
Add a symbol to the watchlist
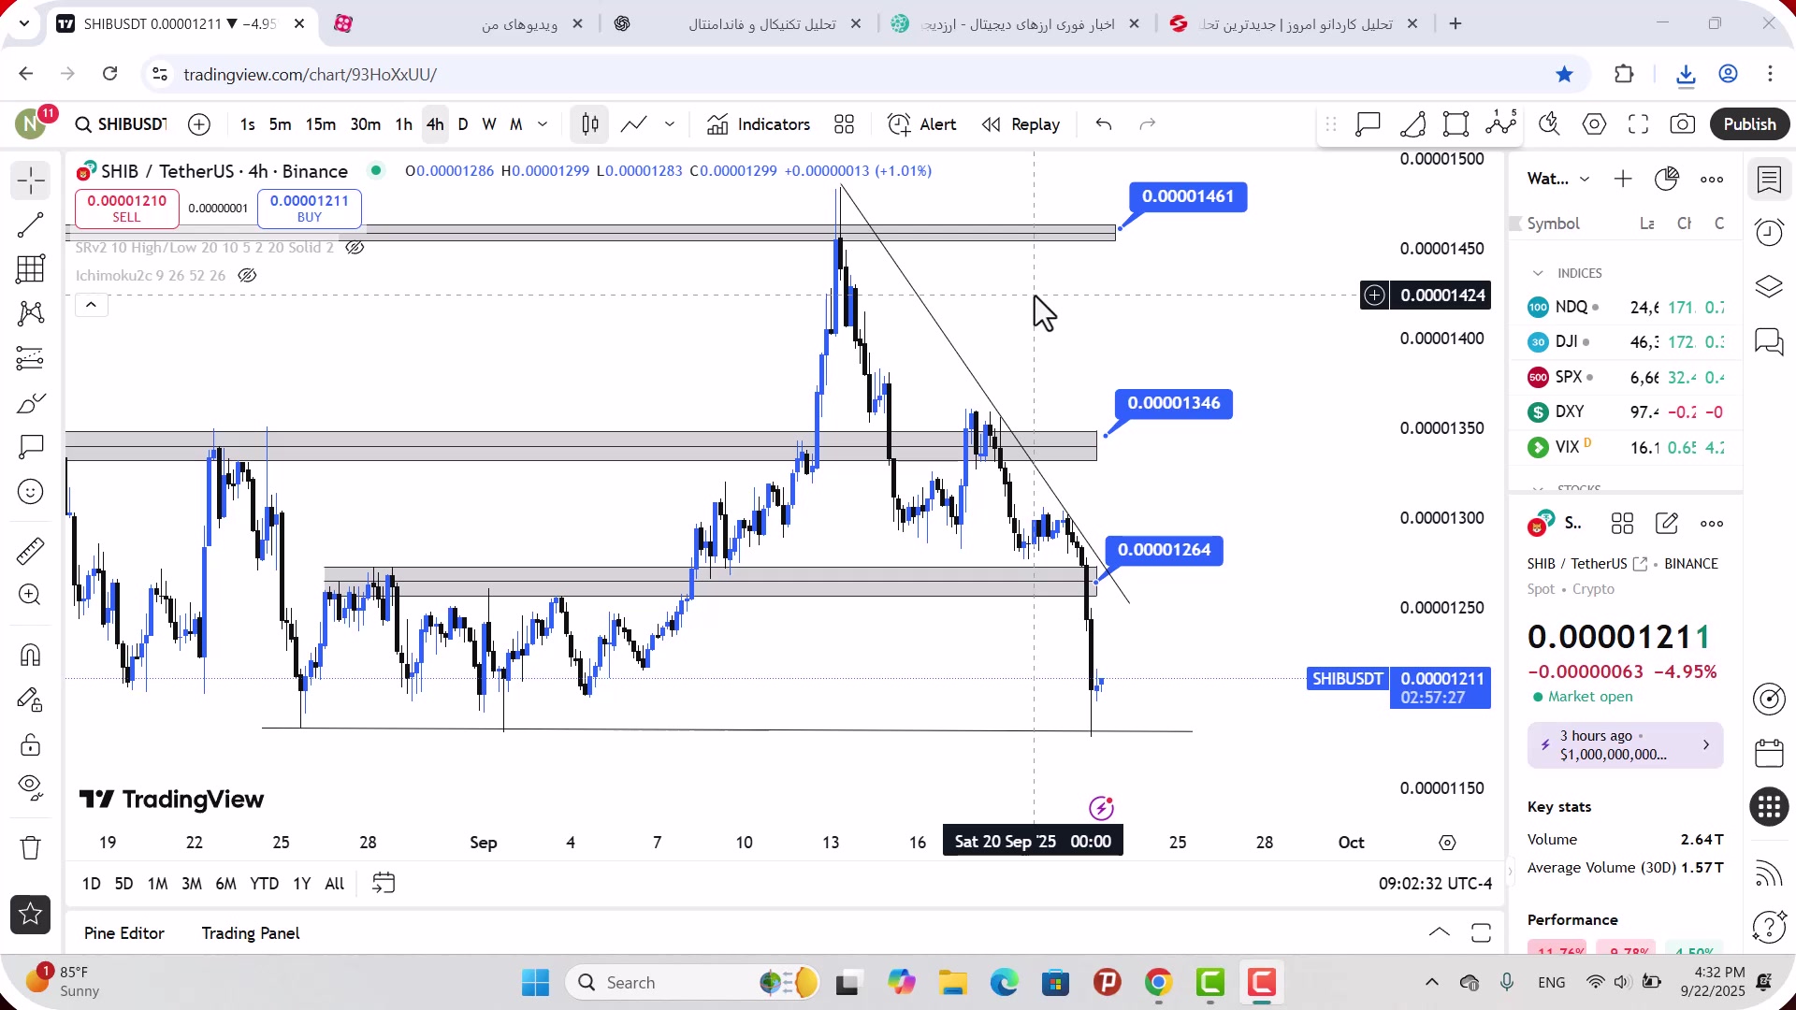click(1623, 180)
